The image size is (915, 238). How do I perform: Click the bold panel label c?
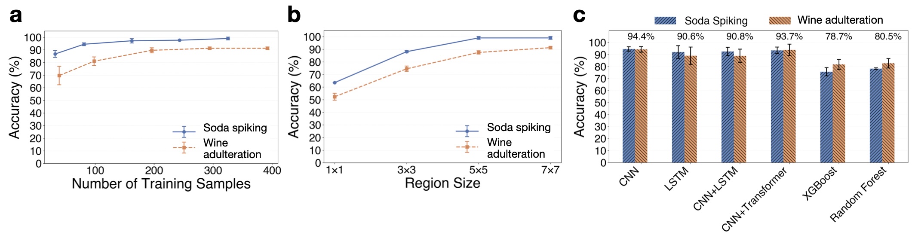(579, 16)
